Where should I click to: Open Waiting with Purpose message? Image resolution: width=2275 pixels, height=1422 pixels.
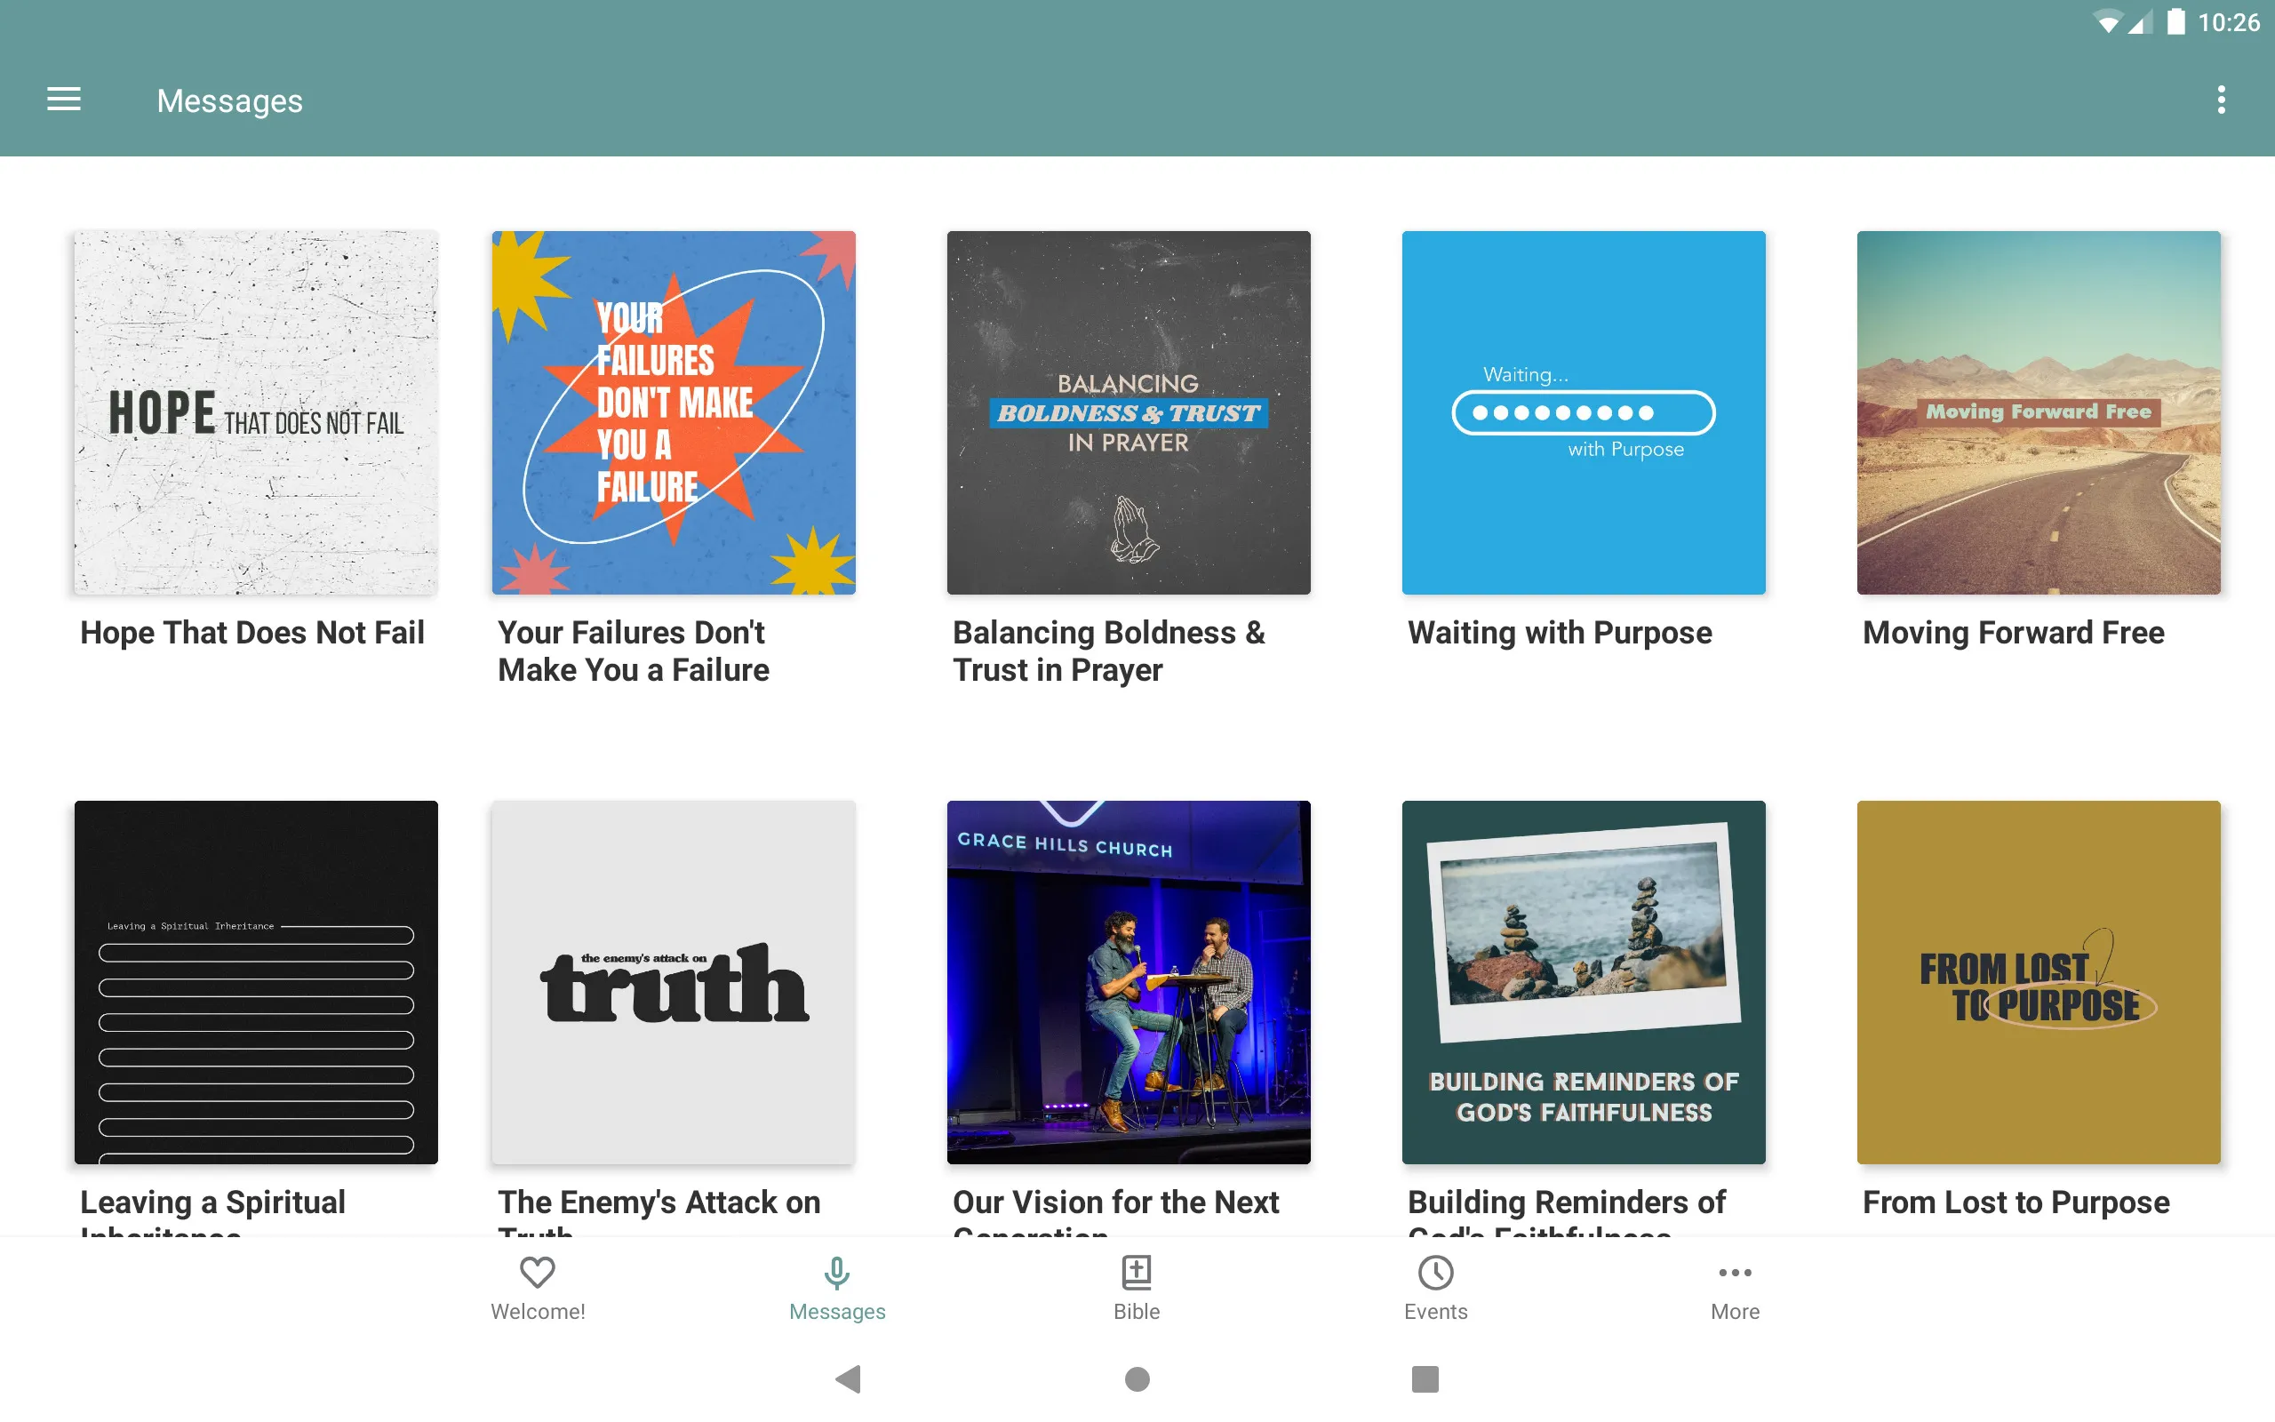click(1584, 411)
